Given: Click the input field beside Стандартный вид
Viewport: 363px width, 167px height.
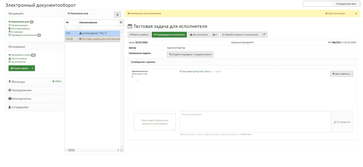Looking at the screenshot, I should pyautogui.click(x=318, y=4).
